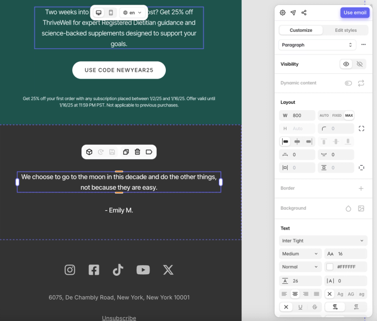The width and height of the screenshot is (377, 321).
Task: Click the letter spacing field
Action: pos(346,281)
